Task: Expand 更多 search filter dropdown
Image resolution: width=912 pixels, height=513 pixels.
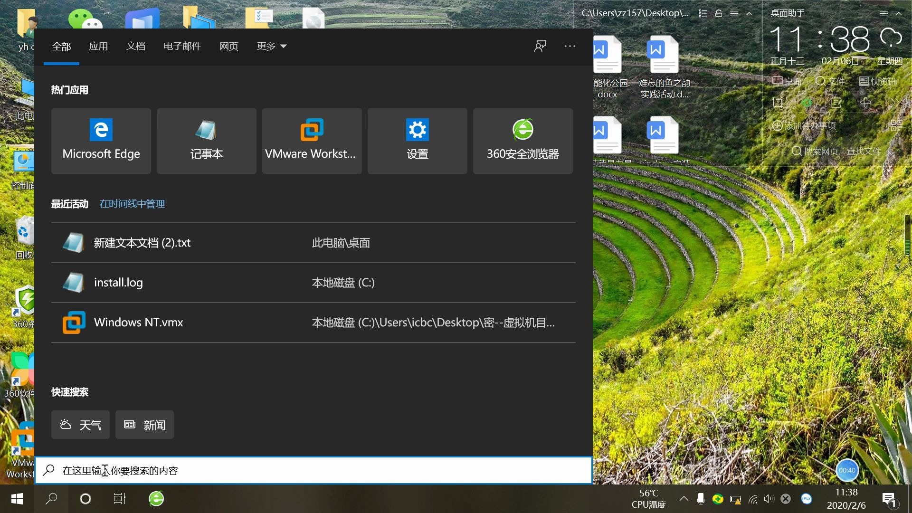Action: coord(271,46)
